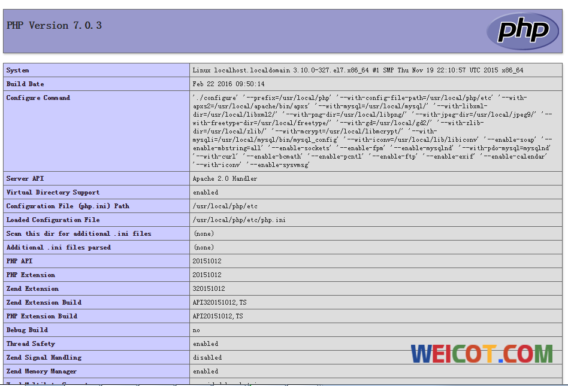Image resolution: width=568 pixels, height=386 pixels.
Task: Click the PHP Version 7.0.3 heading
Action: (x=54, y=25)
